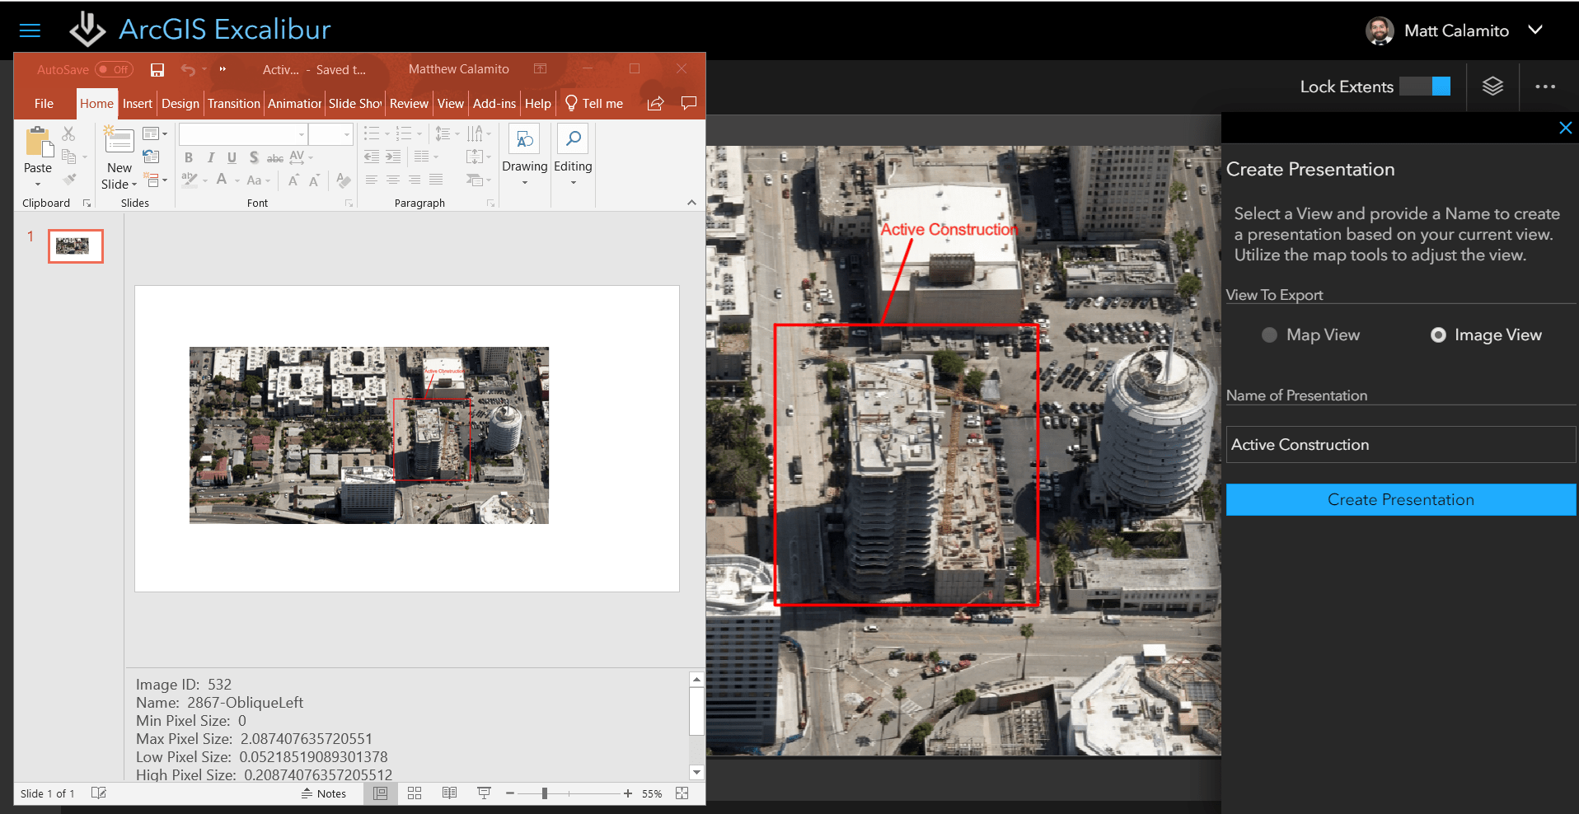Switch to the Insert ribbon tab
Image resolution: width=1579 pixels, height=814 pixels.
(x=137, y=103)
